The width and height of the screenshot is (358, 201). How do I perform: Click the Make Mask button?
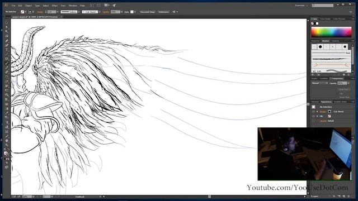click(343, 89)
